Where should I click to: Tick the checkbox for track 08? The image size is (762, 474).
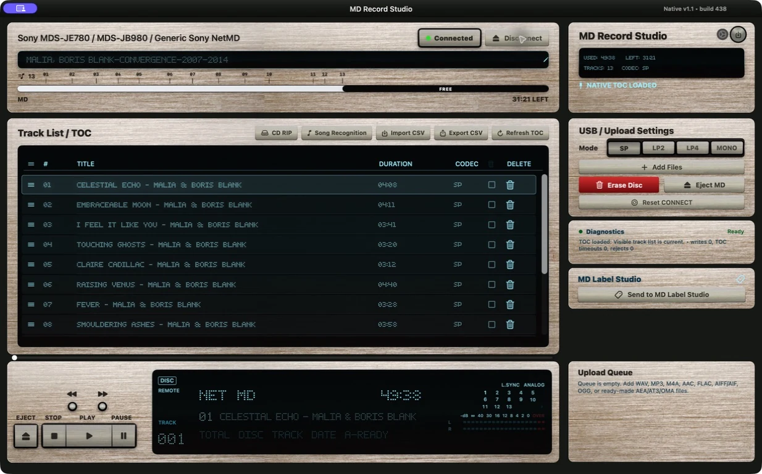tap(492, 324)
